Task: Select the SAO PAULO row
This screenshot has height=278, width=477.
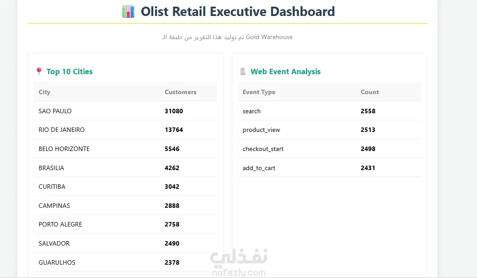Action: point(125,111)
